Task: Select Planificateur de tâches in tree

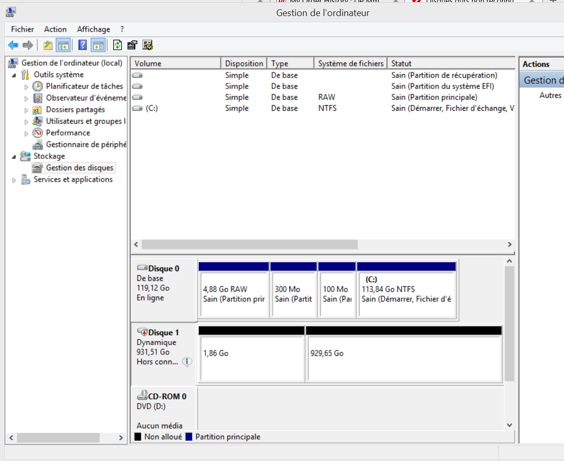Action: (84, 86)
